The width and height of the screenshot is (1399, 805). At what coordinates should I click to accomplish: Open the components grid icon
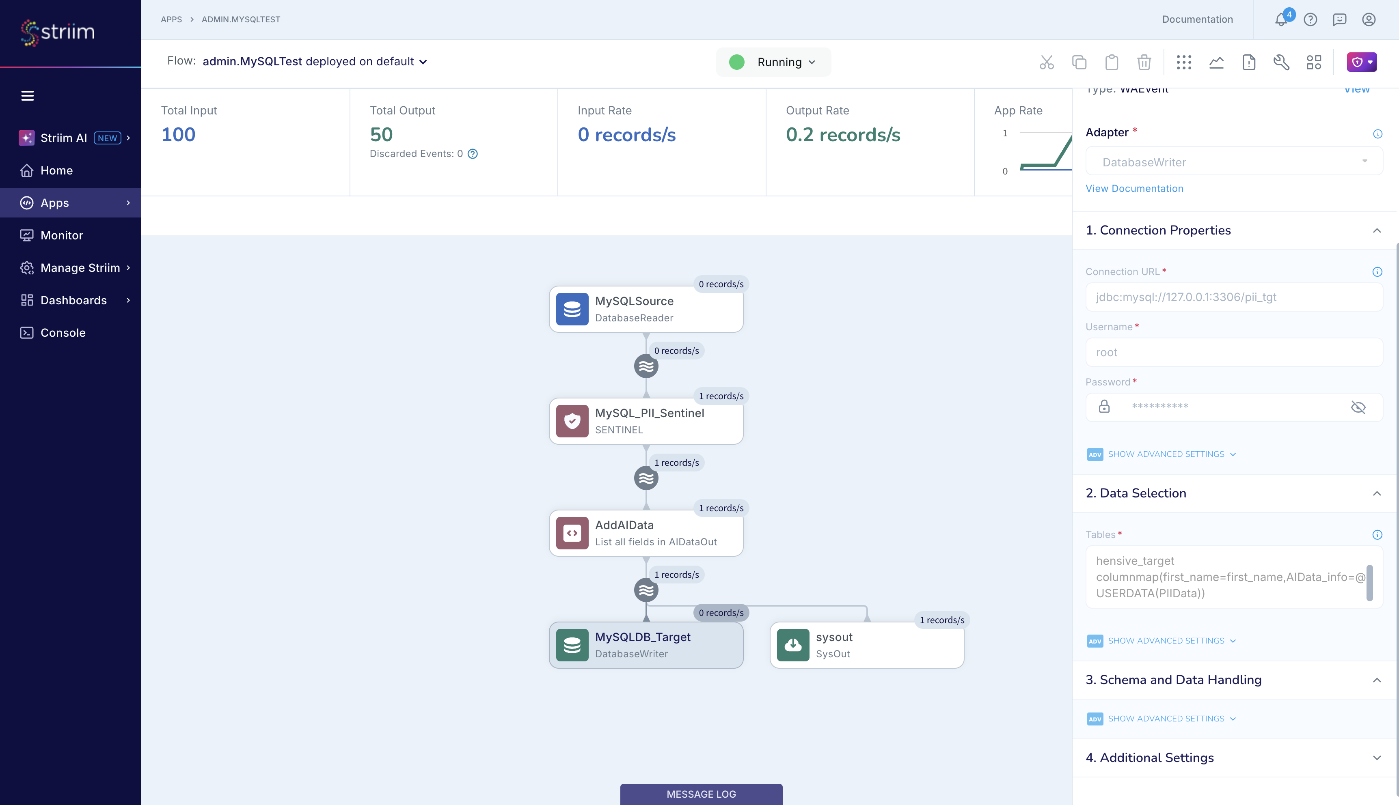[1184, 62]
